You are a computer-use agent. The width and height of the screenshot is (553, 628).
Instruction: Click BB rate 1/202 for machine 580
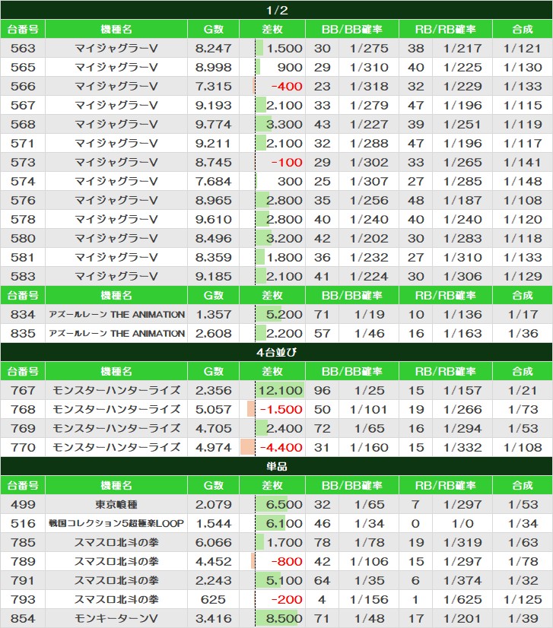tap(369, 238)
